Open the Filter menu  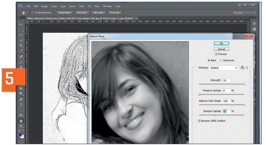point(82,6)
